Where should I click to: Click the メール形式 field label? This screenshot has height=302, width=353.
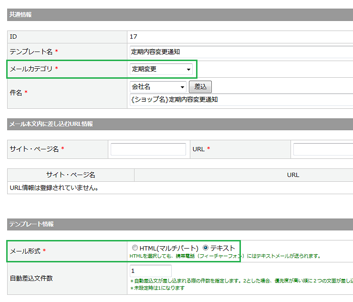(25, 251)
